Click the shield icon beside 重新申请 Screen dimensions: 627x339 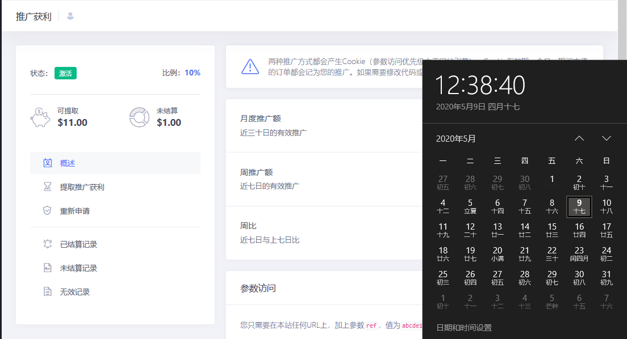(48, 211)
